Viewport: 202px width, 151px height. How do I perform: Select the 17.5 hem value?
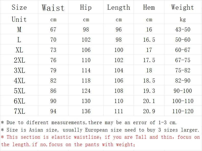(x=149, y=60)
